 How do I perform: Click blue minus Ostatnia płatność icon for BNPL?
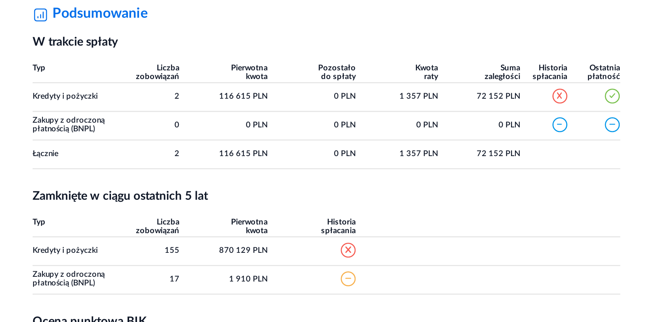click(x=612, y=125)
